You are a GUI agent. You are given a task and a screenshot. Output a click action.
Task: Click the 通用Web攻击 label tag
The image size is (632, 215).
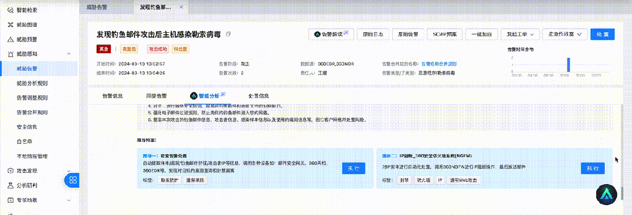(464, 180)
